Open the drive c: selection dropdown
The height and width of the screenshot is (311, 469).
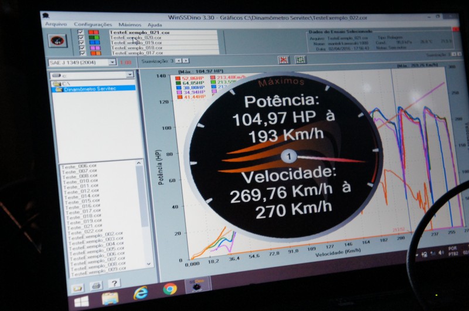(130, 75)
